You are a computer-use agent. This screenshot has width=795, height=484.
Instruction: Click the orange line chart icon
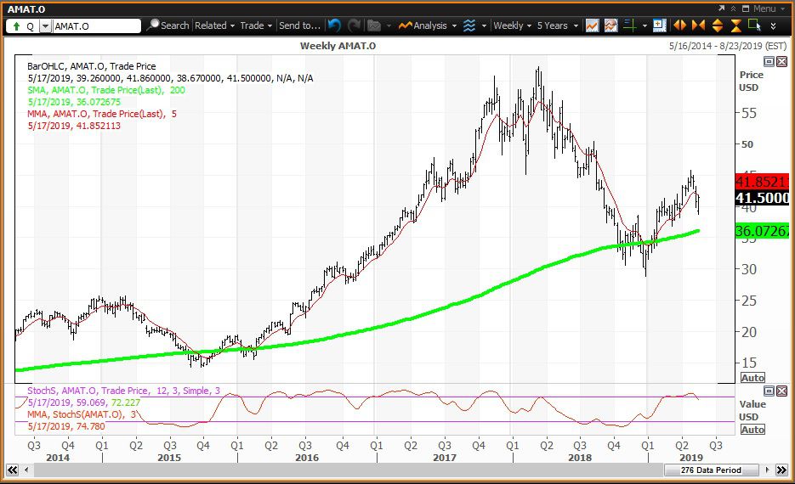[x=592, y=25]
